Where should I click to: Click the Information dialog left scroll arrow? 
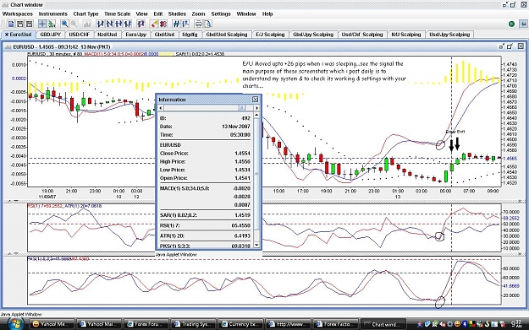point(161,108)
